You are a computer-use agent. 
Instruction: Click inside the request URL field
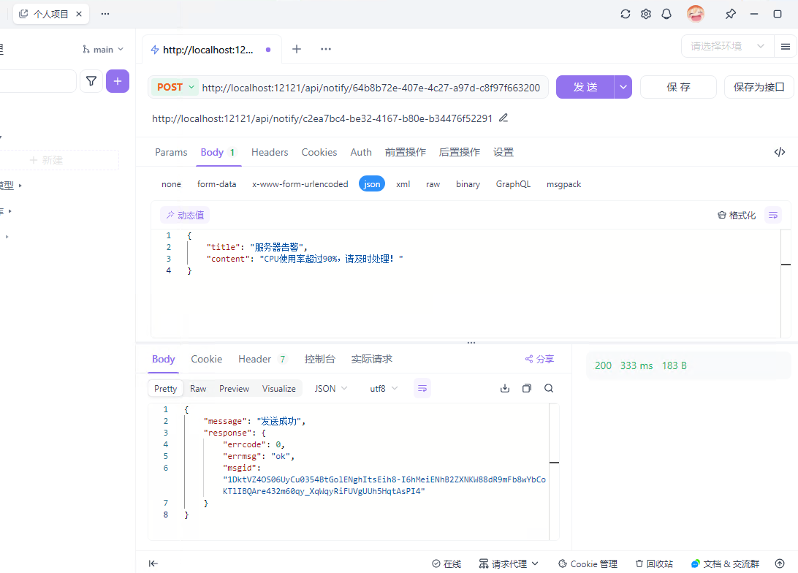(370, 88)
